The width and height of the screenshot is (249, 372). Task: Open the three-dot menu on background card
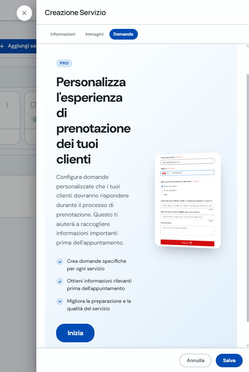click(x=7, y=104)
